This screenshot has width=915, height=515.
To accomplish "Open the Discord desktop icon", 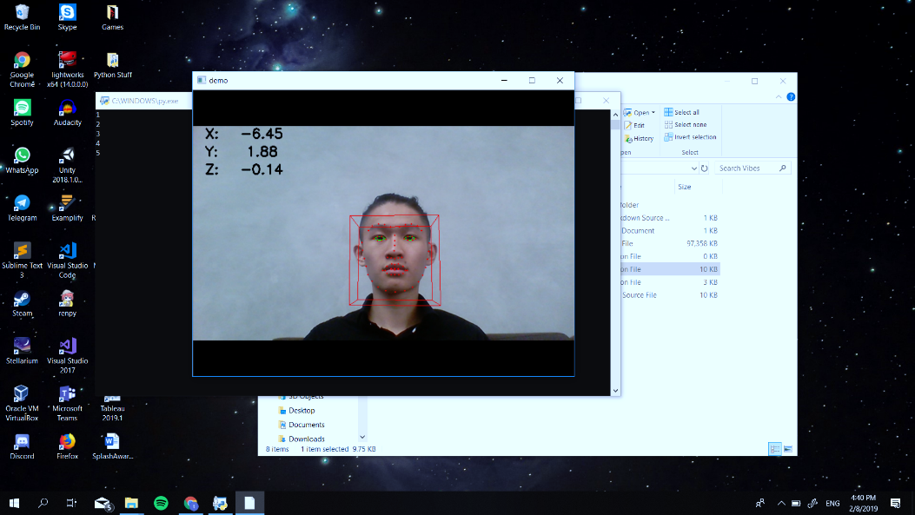I will 23,446.
